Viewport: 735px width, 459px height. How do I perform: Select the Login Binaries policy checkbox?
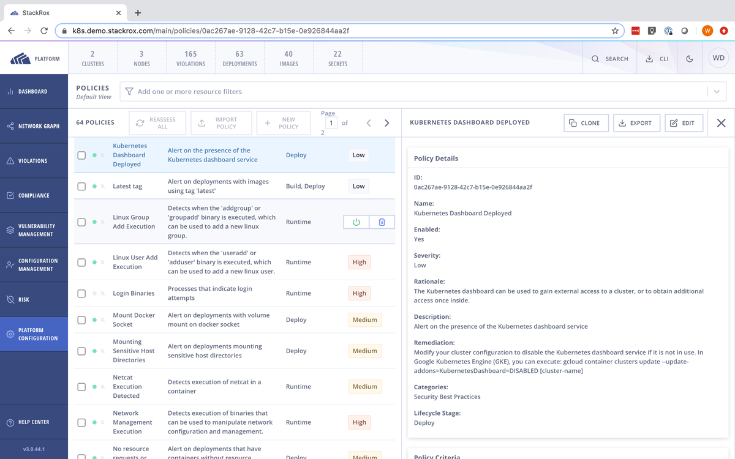(x=81, y=294)
